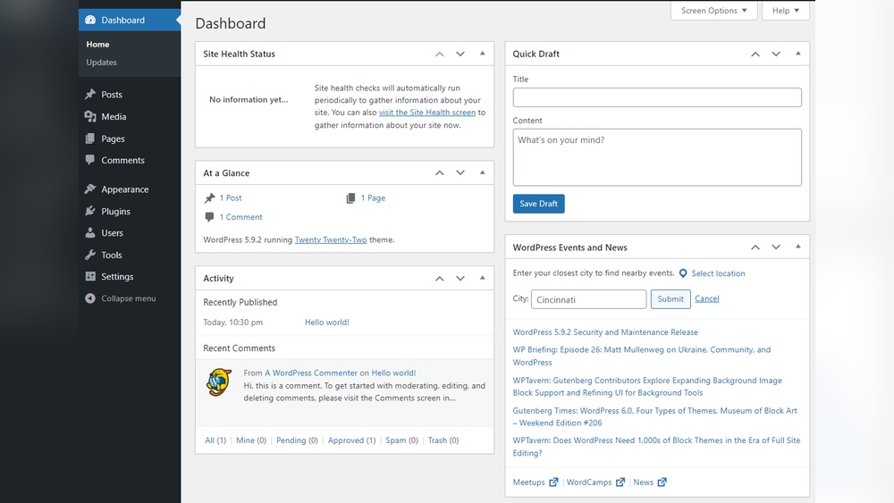Click the external link icon after WordCamps
Screen dimensions: 894x503
620,482
